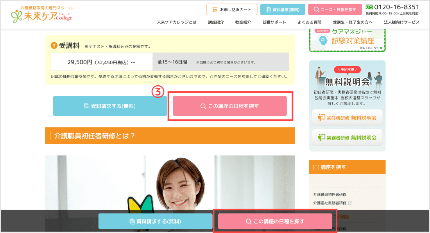
Task: Click 法人様向けサービス navigation link
Action: pyautogui.click(x=401, y=22)
